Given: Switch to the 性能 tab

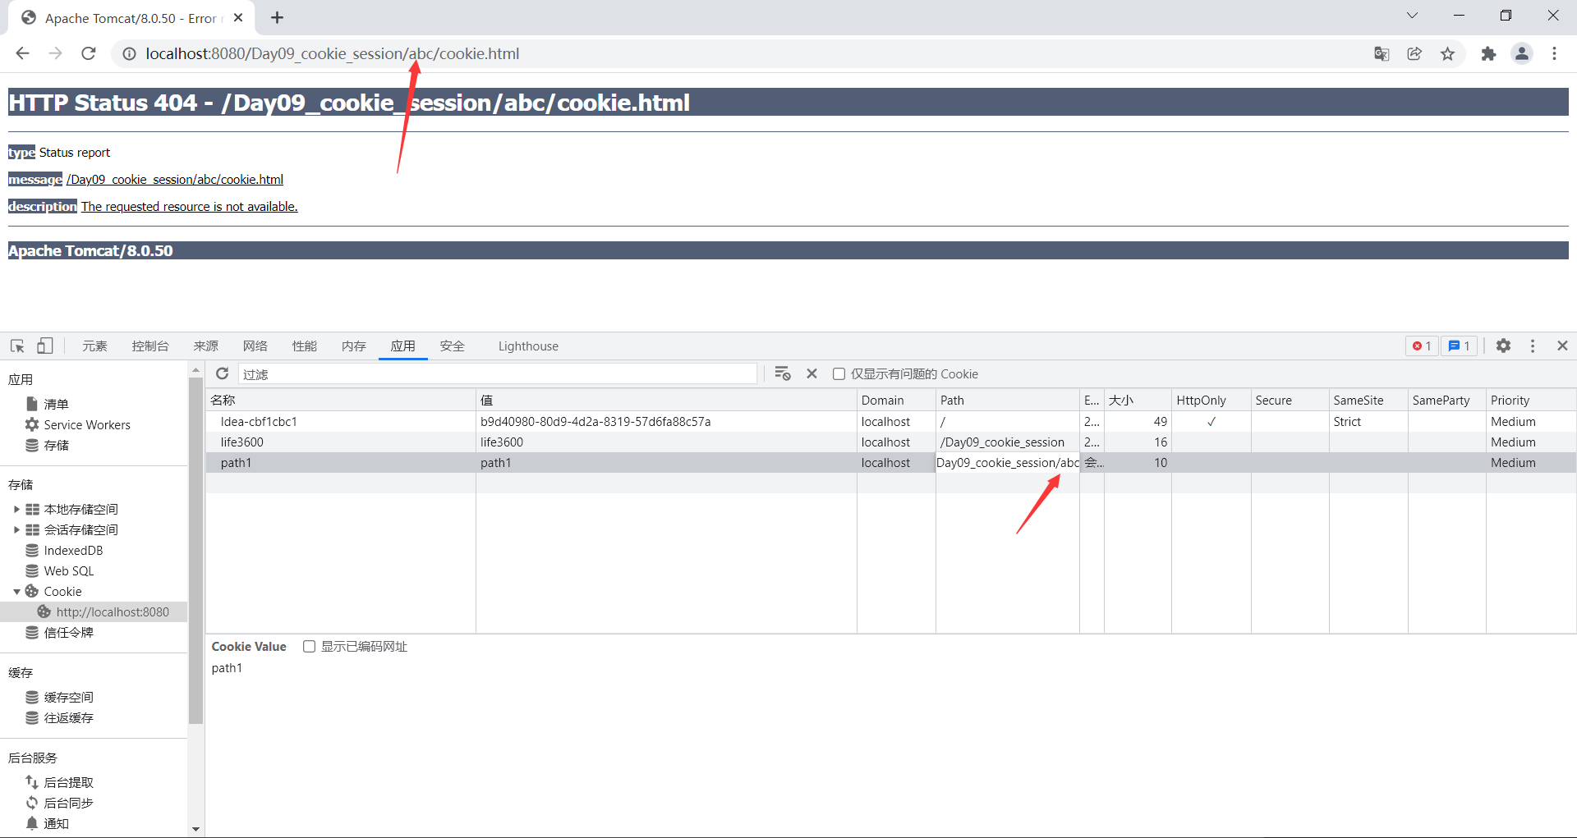Looking at the screenshot, I should (305, 346).
